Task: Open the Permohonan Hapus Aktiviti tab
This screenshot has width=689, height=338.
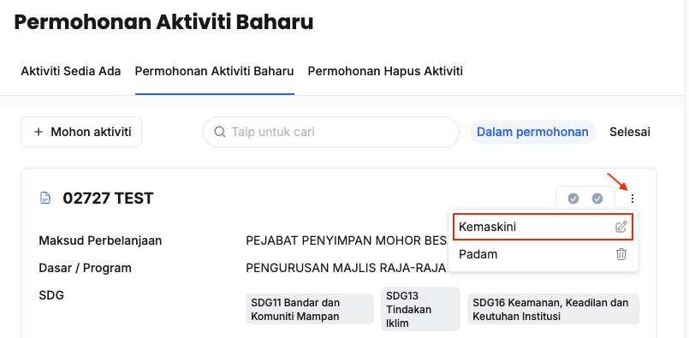Action: click(x=385, y=71)
